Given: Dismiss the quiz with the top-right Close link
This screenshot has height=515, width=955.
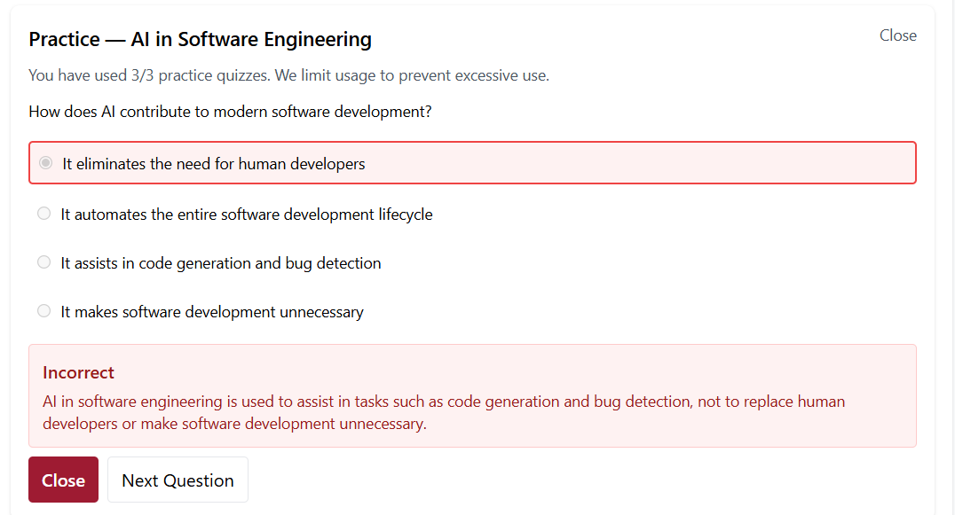Looking at the screenshot, I should tap(897, 35).
